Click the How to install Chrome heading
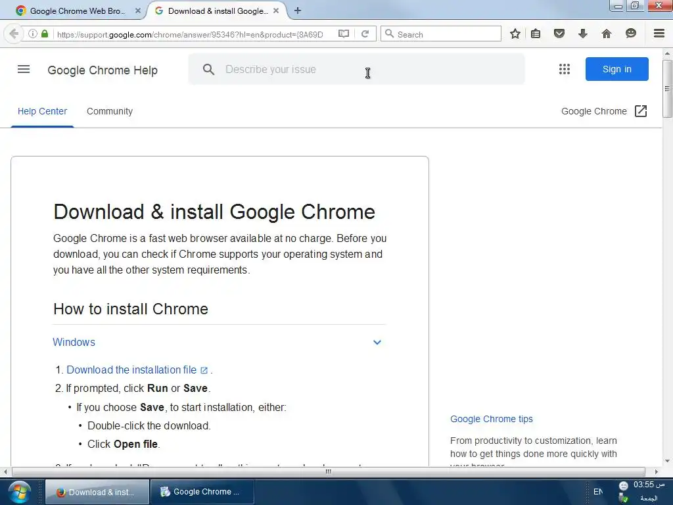 point(131,309)
